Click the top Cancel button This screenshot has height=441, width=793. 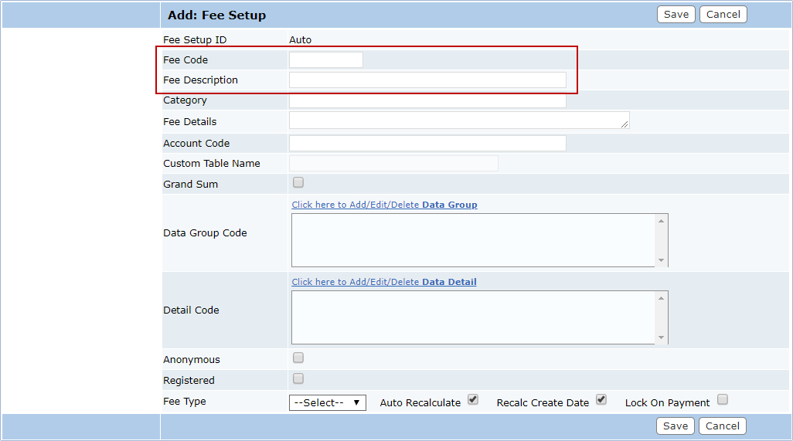(x=723, y=15)
